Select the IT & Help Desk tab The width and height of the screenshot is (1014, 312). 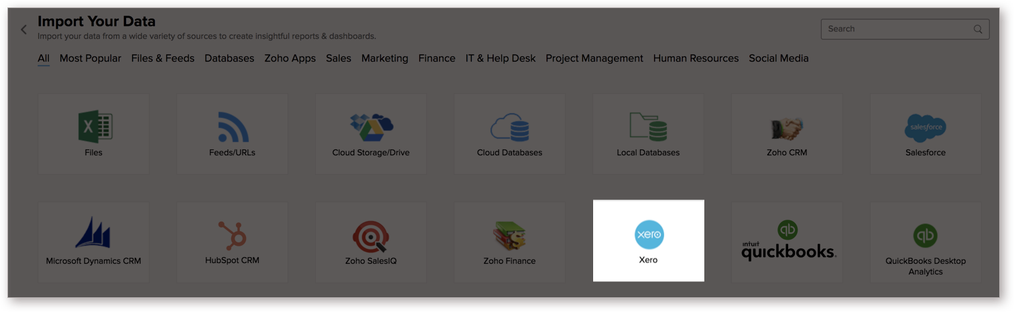[x=501, y=58]
